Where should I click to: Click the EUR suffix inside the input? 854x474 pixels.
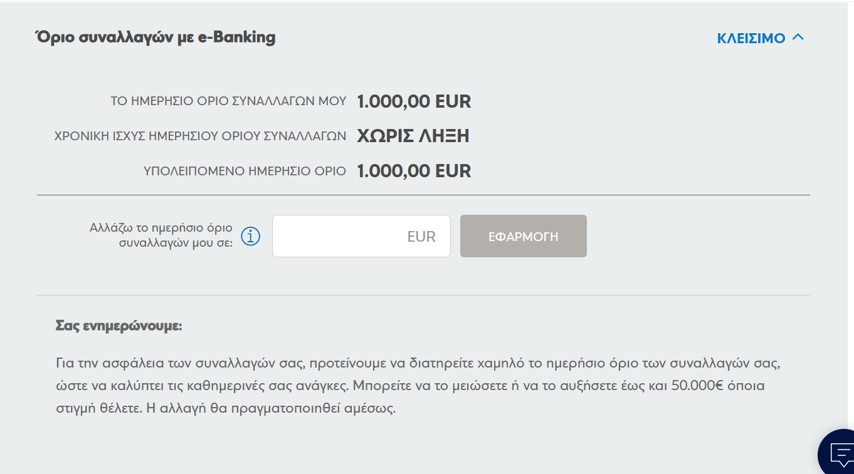pos(421,237)
